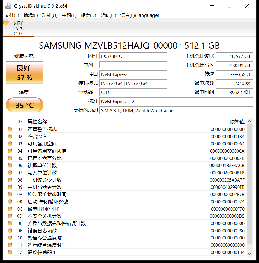Screen dimensions: 259x263
Task: Click status orb for attribute 09 主机写命令计数
Action: click(10, 187)
